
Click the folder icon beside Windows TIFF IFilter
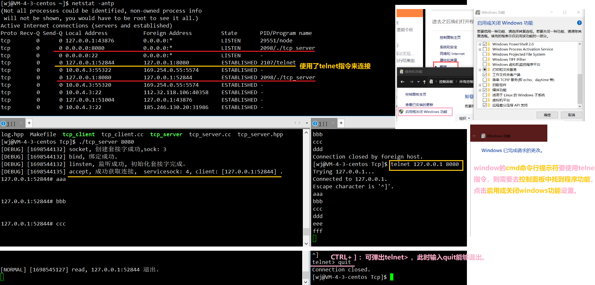pos(489,59)
